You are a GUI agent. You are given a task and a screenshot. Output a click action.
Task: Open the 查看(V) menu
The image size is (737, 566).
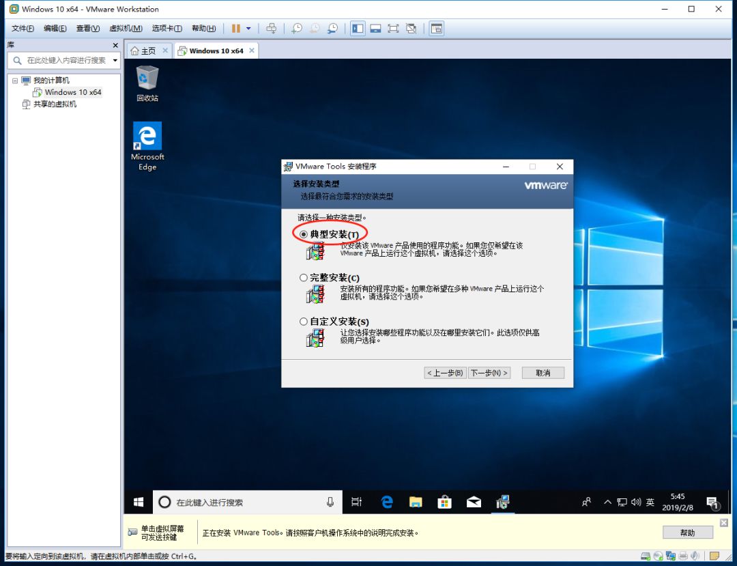(x=88, y=28)
